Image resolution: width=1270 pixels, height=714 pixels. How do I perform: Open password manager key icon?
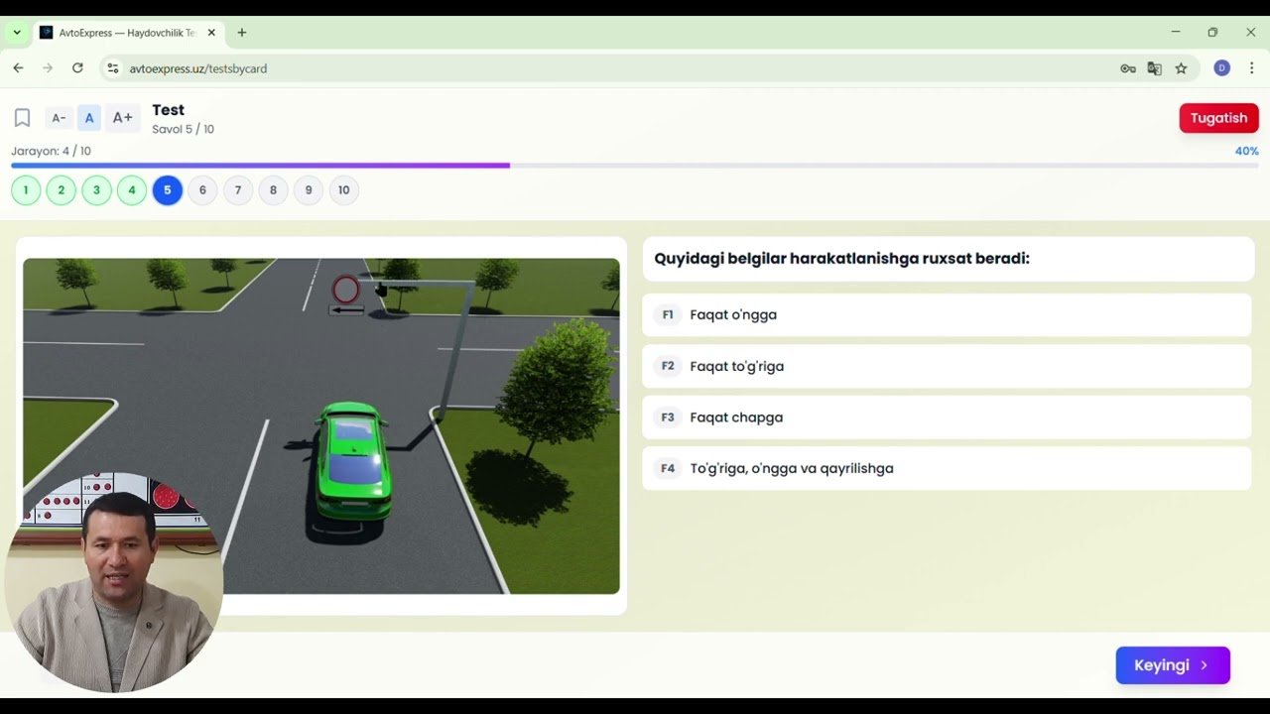tap(1128, 68)
